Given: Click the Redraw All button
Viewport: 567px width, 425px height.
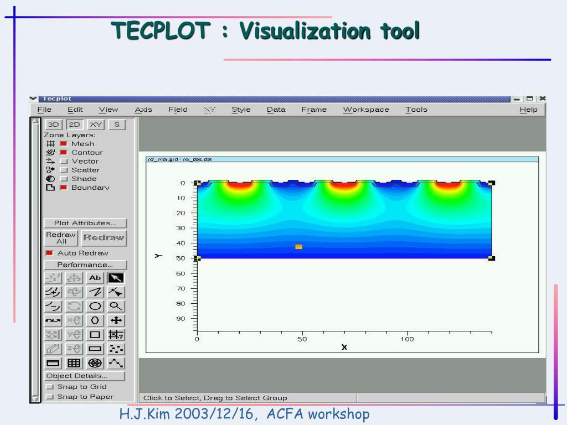Looking at the screenshot, I should tap(61, 238).
